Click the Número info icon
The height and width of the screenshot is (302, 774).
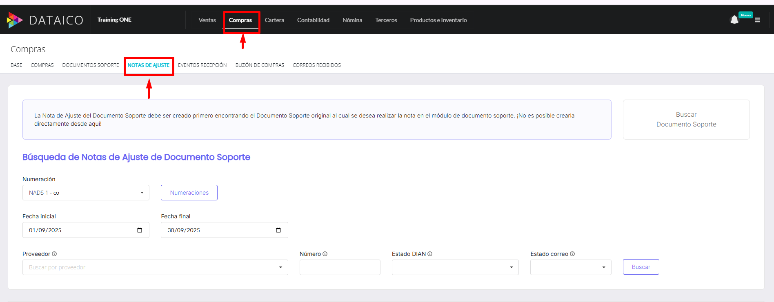[x=325, y=254]
